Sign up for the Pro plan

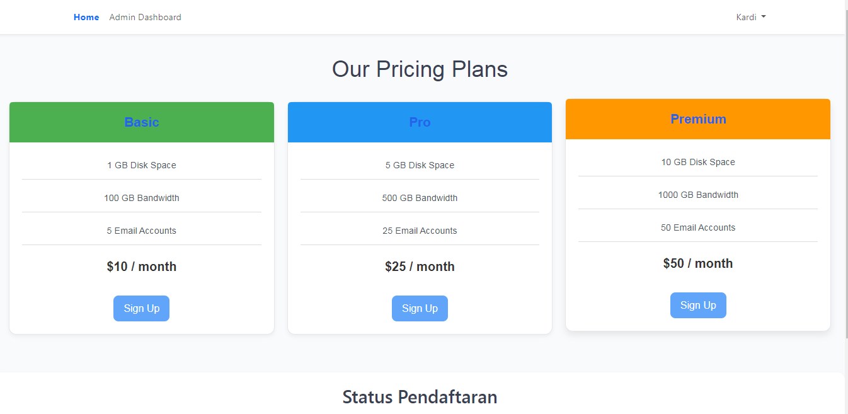pyautogui.click(x=420, y=308)
